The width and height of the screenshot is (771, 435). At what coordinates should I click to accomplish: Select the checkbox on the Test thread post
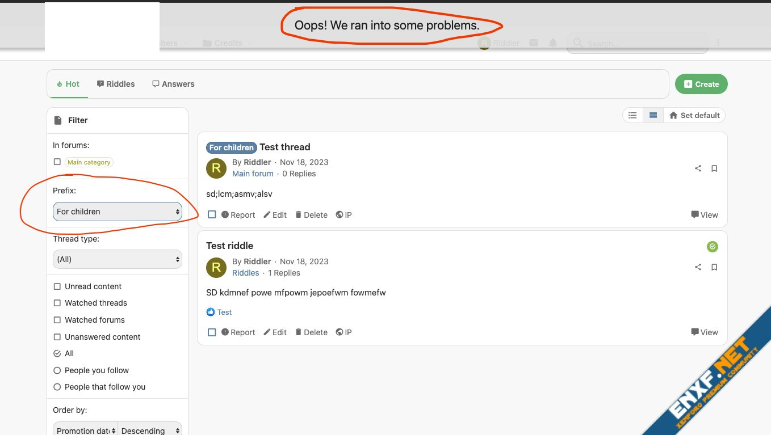tap(212, 215)
